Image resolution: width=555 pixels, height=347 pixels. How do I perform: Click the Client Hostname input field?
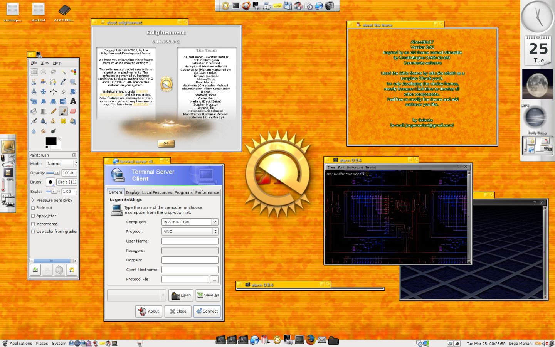click(190, 270)
